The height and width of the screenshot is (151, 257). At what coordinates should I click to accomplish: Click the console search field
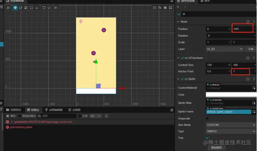click(57, 116)
